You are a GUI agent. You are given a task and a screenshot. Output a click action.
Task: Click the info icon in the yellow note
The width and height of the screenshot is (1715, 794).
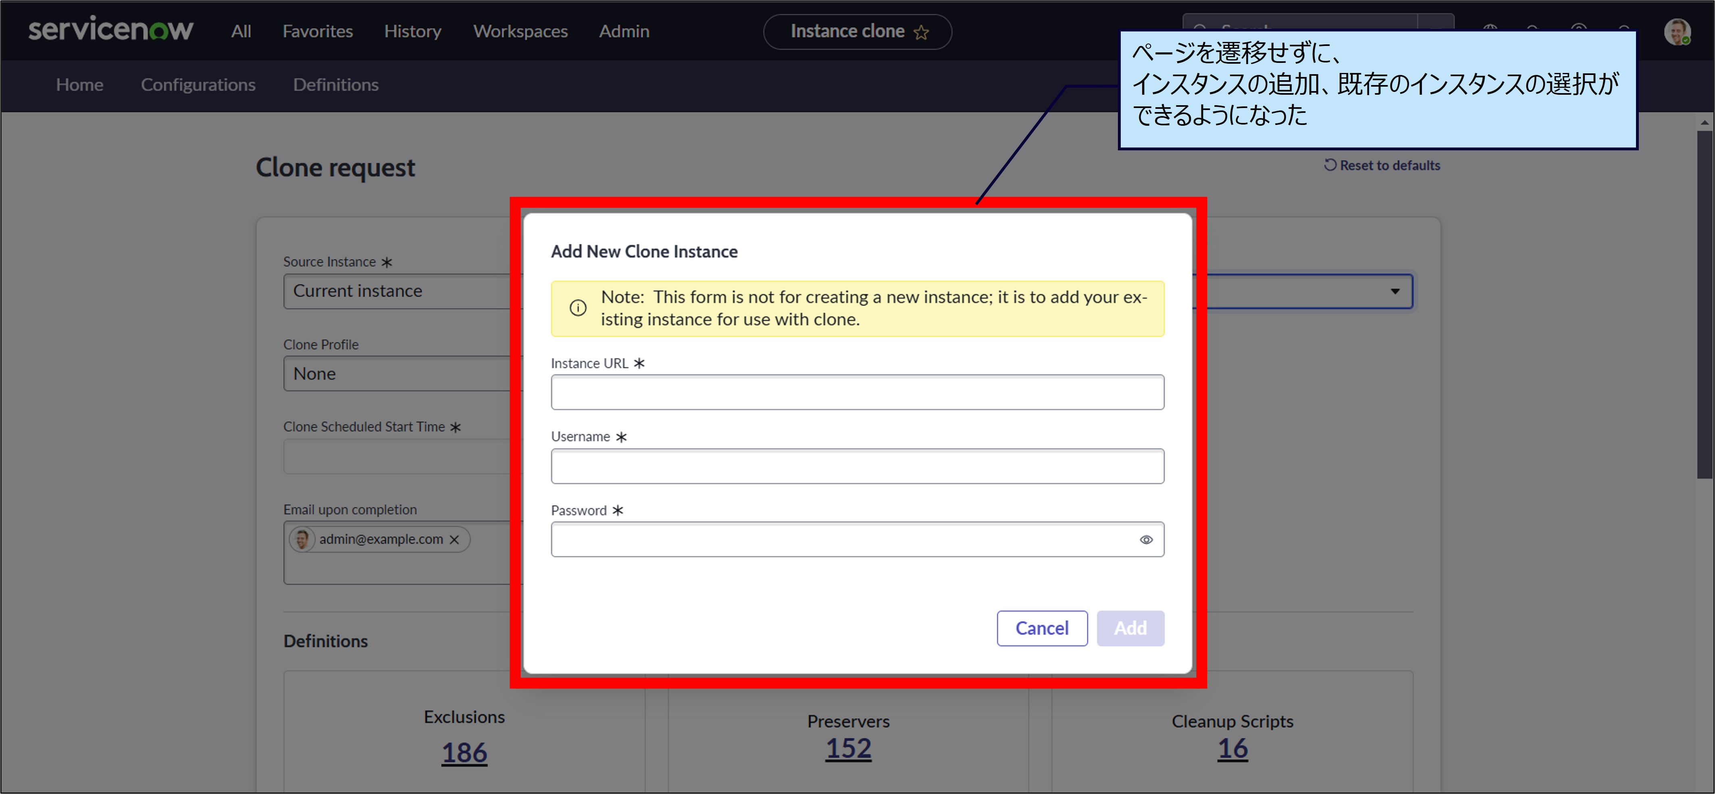(x=577, y=308)
